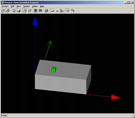Click the starburst rays toolbar icon

[x=68, y=11]
